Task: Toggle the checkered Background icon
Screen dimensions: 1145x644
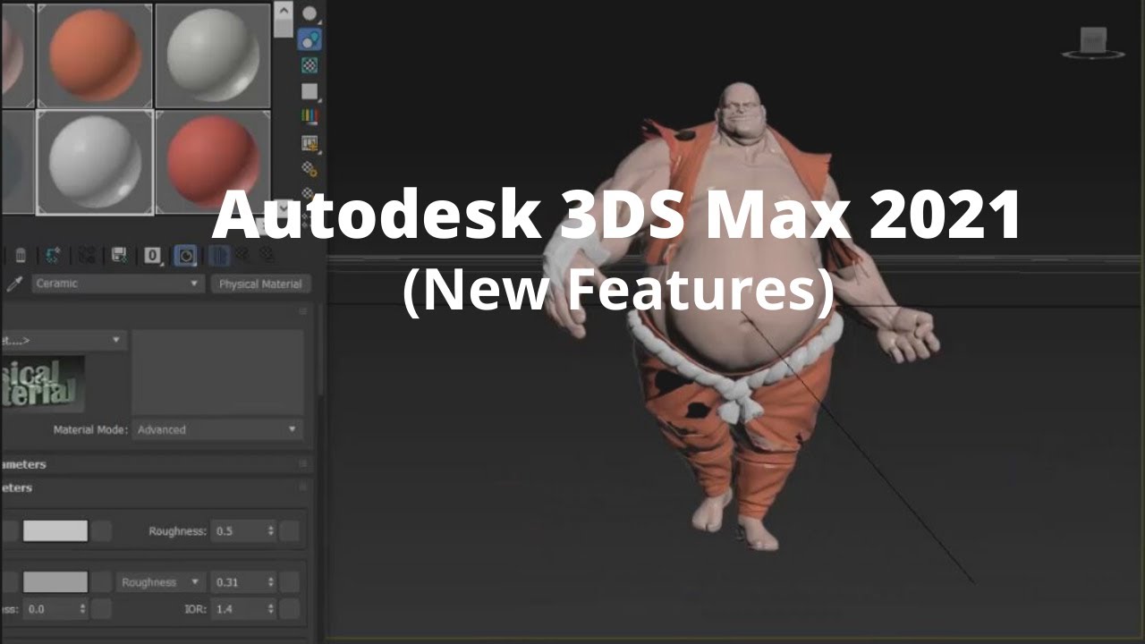Action: click(310, 65)
